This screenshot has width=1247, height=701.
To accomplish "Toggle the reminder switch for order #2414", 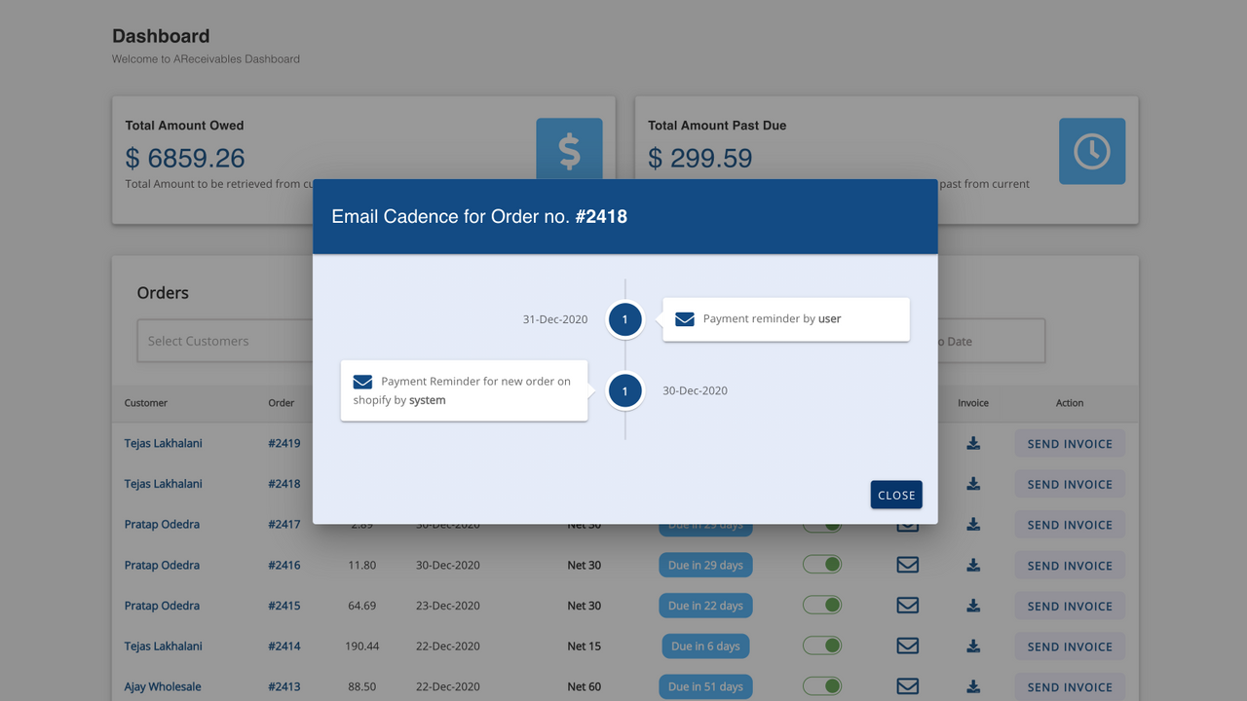I will point(822,646).
